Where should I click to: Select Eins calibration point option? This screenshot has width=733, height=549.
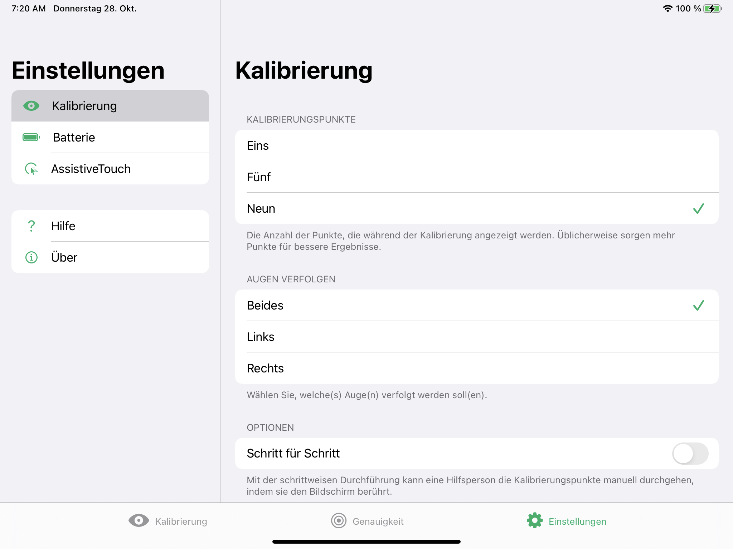coord(476,146)
